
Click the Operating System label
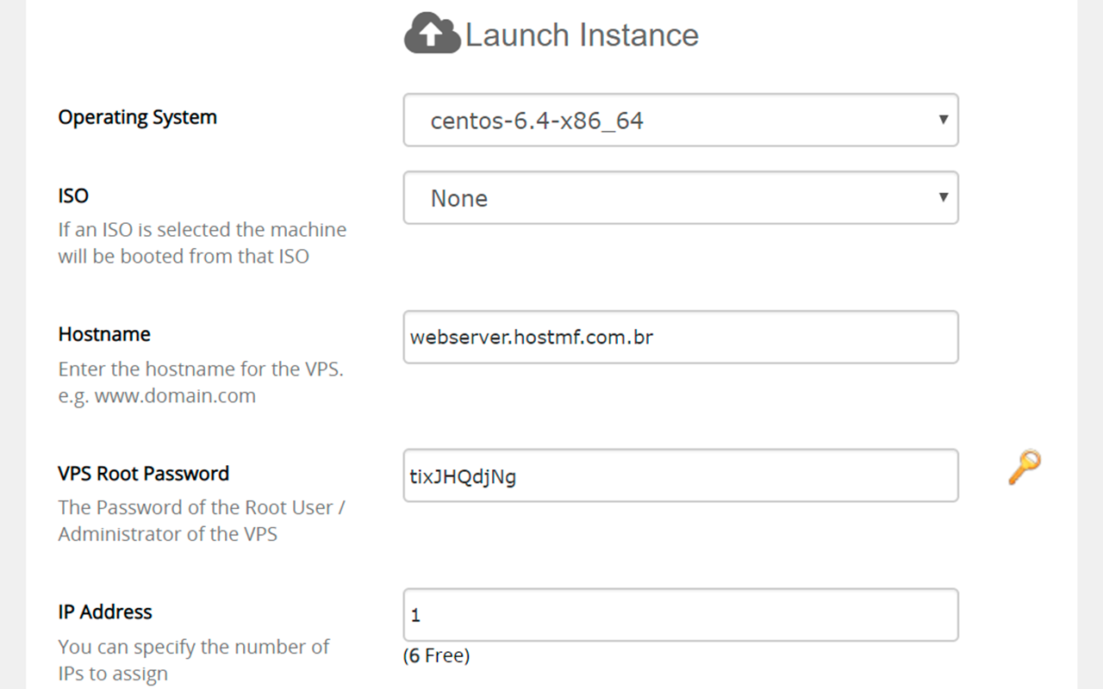[x=138, y=117]
